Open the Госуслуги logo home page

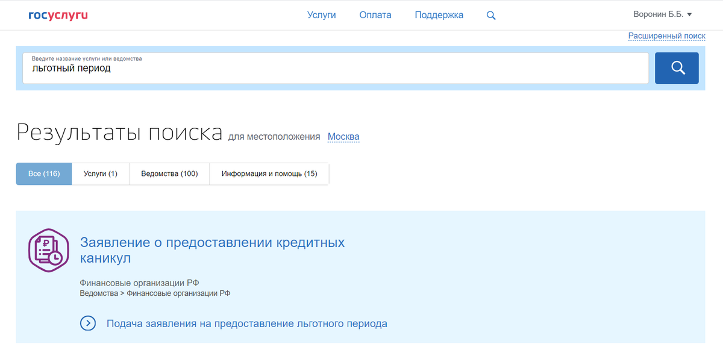(58, 14)
